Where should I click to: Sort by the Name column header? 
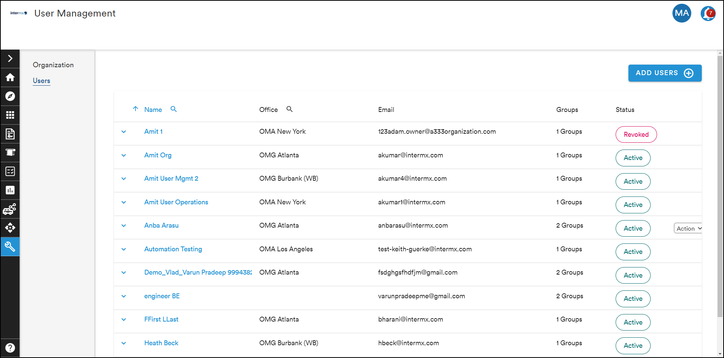(153, 110)
